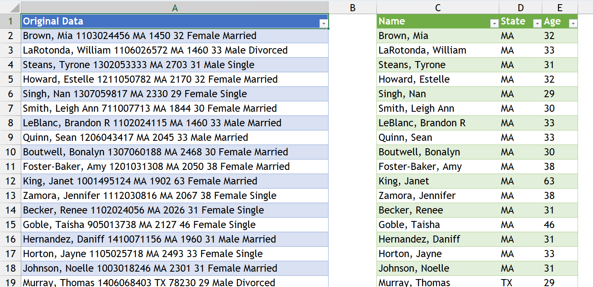Click Name cell 'Steans, Tyrone'
This screenshot has height=287, width=593.
point(438,65)
